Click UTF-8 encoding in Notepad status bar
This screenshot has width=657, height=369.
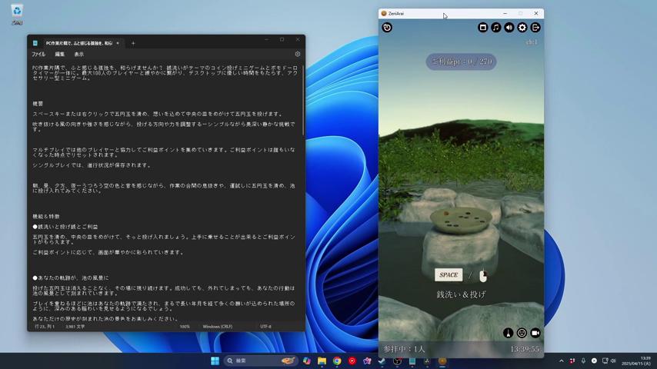pos(265,327)
